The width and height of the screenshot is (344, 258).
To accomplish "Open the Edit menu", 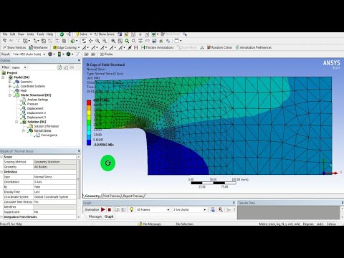I will coord(12,34).
